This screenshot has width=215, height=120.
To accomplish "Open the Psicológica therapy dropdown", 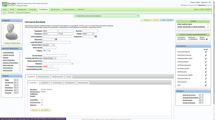I will point(16,88).
